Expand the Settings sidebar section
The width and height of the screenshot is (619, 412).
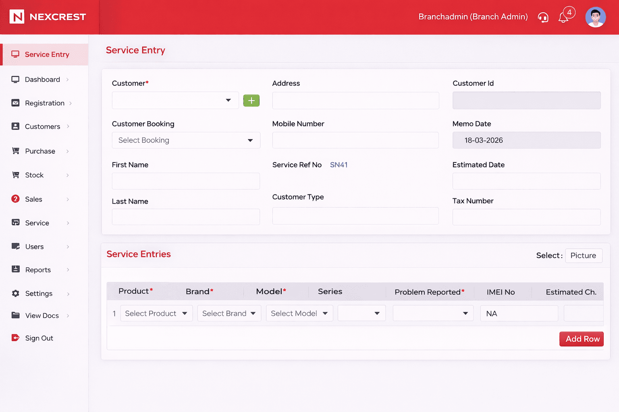pos(39,293)
